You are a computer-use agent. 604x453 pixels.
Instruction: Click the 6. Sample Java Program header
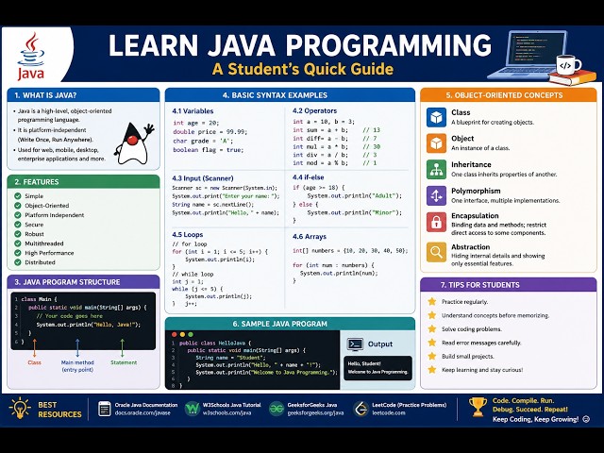[x=290, y=324]
